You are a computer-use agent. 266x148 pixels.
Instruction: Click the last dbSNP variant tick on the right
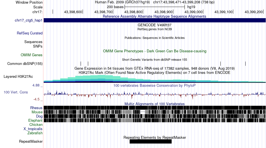point(245,64)
